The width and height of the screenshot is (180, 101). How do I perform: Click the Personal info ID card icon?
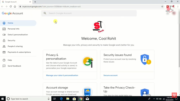point(4,29)
